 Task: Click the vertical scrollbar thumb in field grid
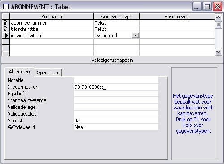click(218, 25)
